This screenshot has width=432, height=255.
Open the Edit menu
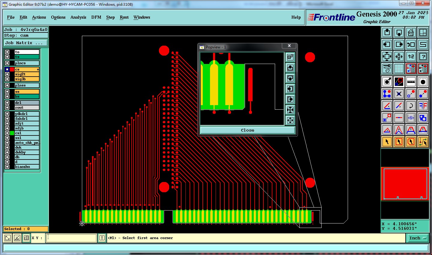coord(23,17)
